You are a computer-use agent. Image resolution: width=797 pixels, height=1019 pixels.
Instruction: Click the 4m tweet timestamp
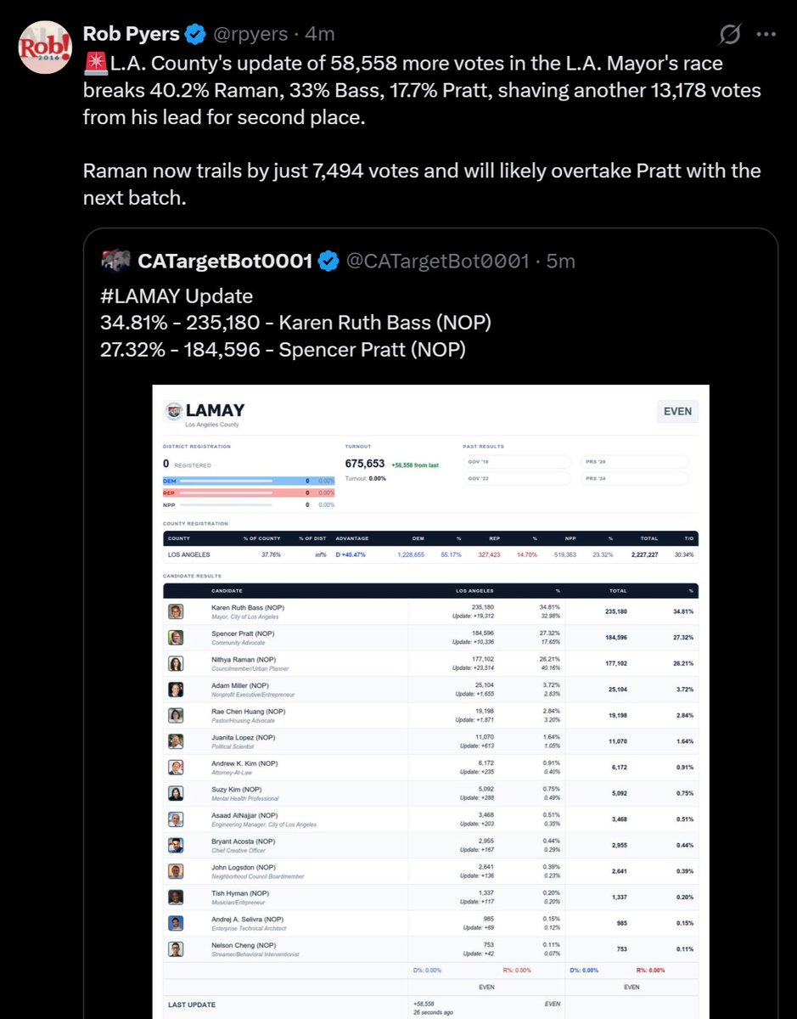pos(320,35)
